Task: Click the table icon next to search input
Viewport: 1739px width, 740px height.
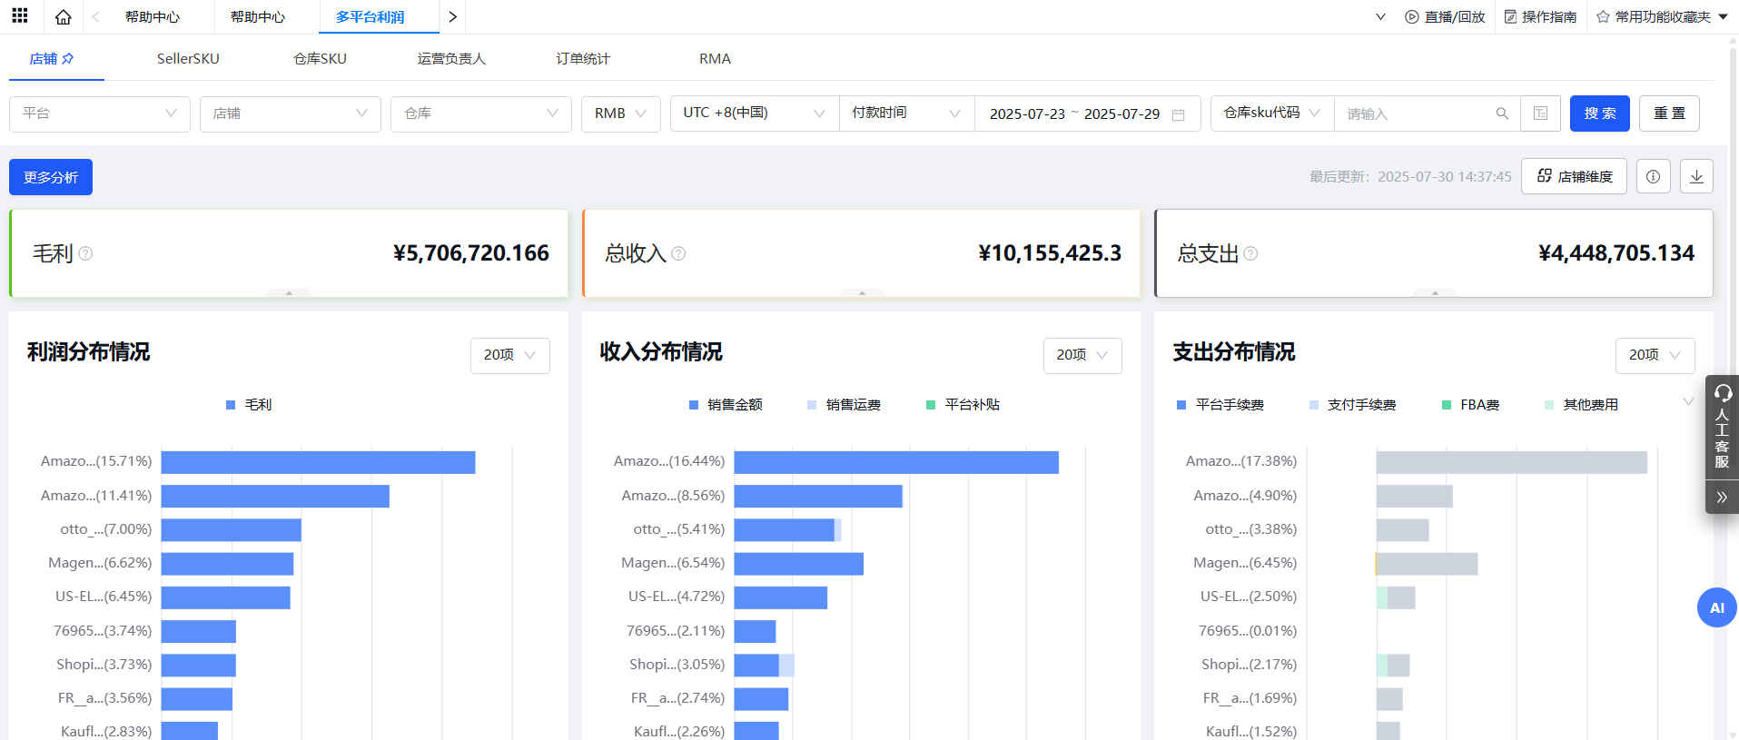Action: coord(1540,113)
